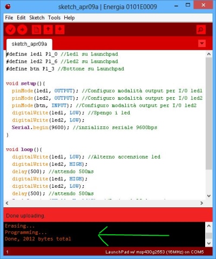Open the Tools menu

pos(54,18)
